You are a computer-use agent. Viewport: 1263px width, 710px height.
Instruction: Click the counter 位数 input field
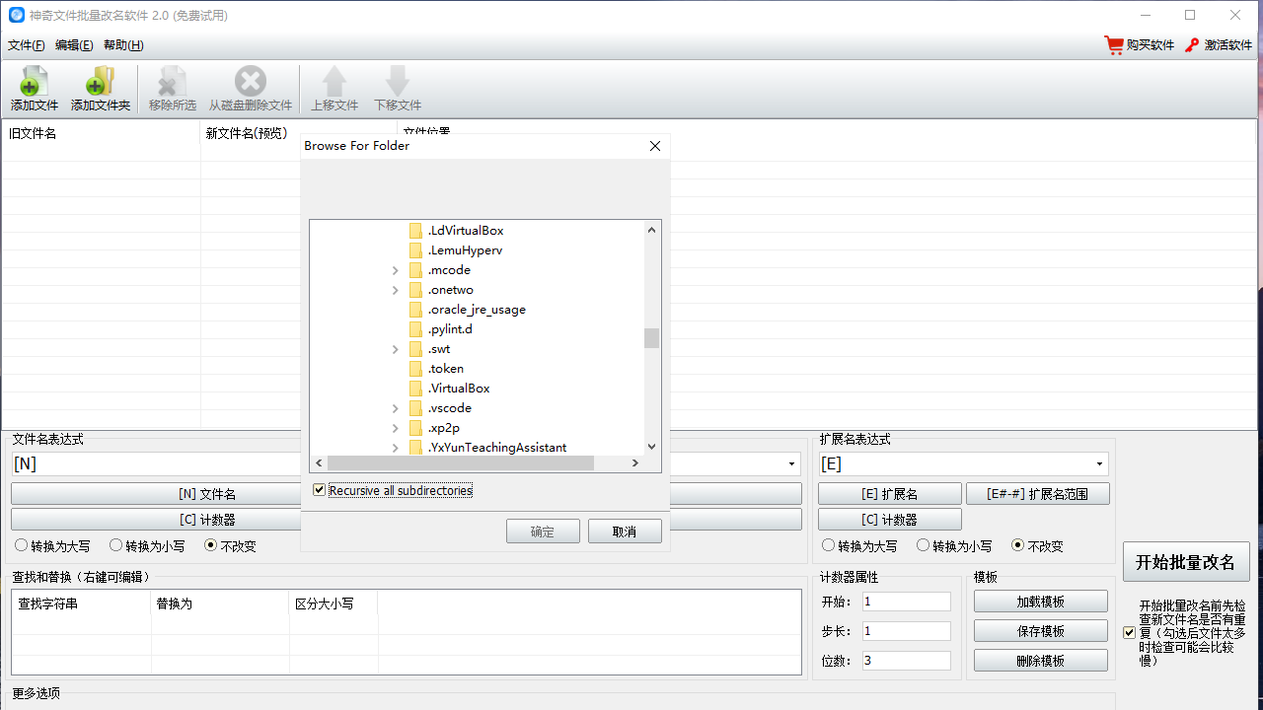pyautogui.click(x=906, y=661)
